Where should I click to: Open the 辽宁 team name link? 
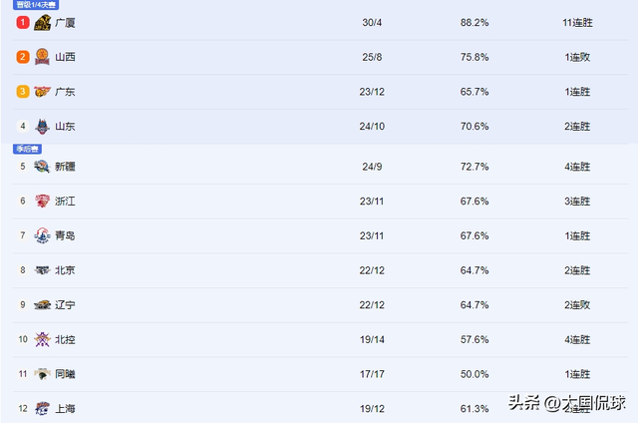coord(66,305)
